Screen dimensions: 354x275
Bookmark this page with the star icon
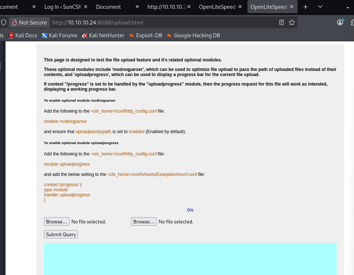click(292, 22)
